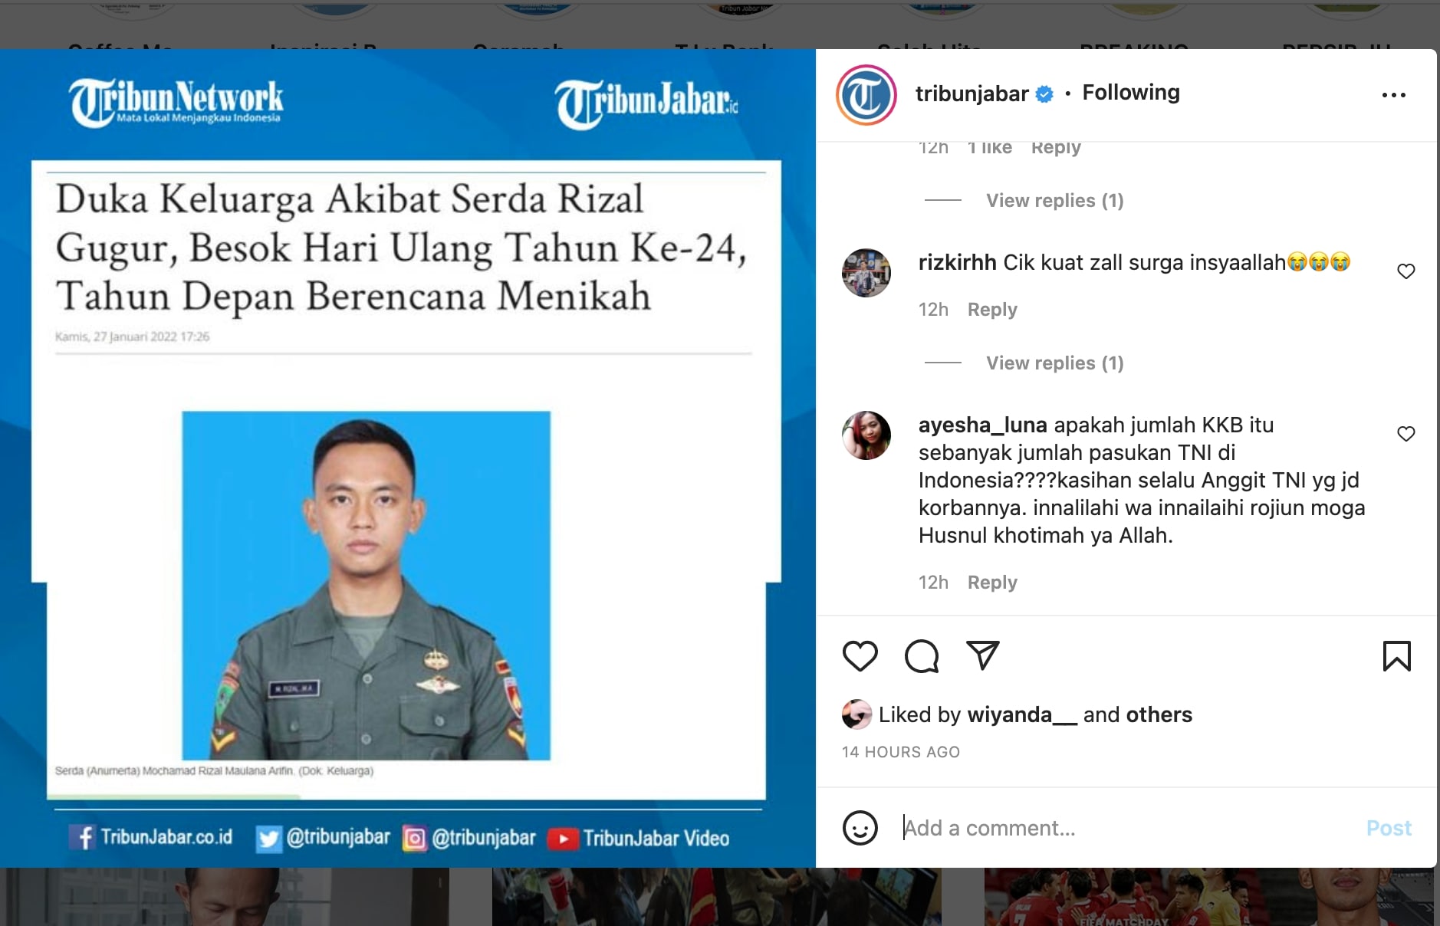The image size is (1440, 926).
Task: Open emoji picker in comment box
Action: [860, 828]
